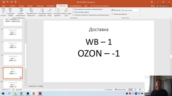This screenshot has width=172, height=96.
Task: Start rehearsal with Настройка времени
Action: [x=57, y=12]
